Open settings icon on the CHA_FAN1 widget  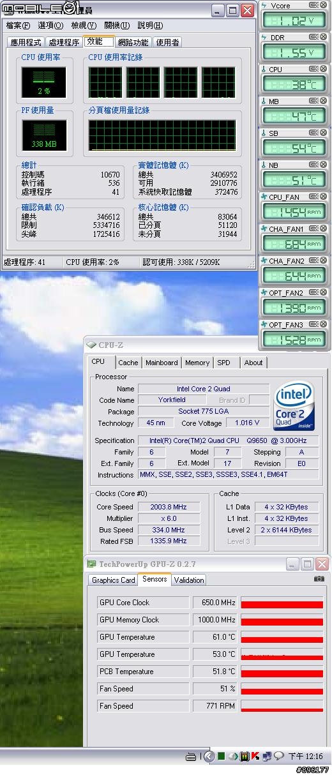313,229
